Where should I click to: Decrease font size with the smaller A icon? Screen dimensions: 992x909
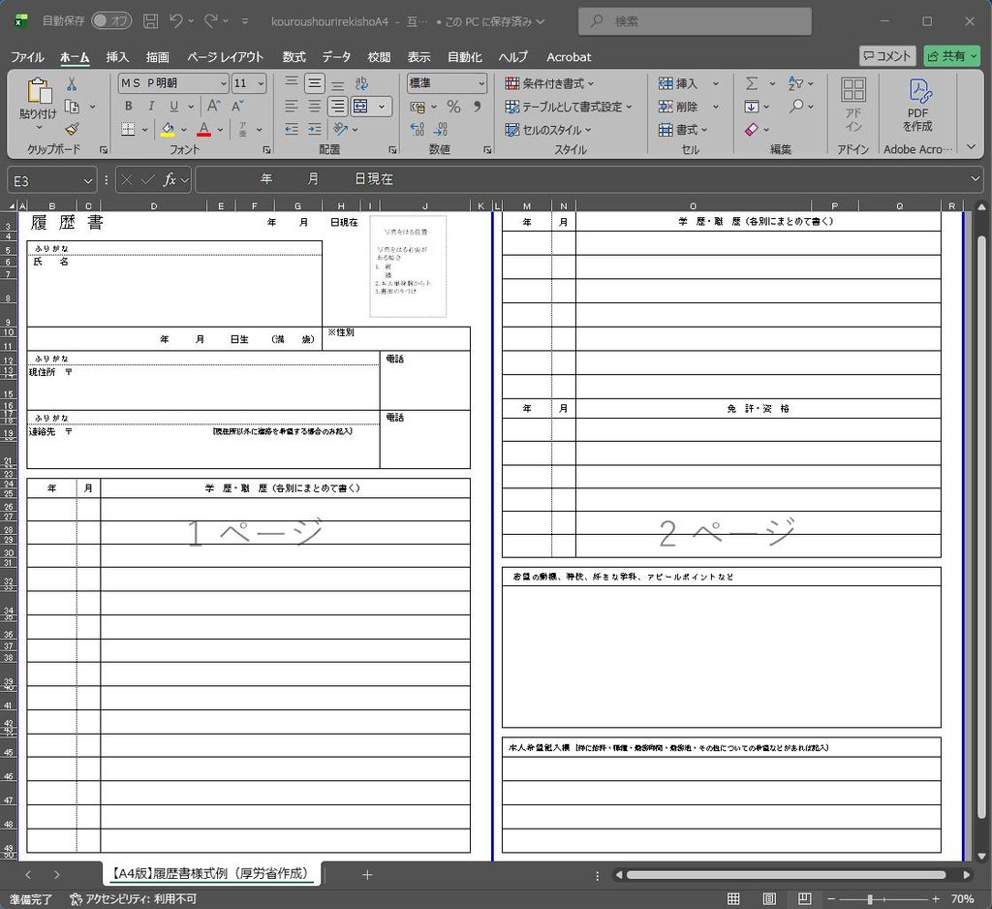pos(238,107)
